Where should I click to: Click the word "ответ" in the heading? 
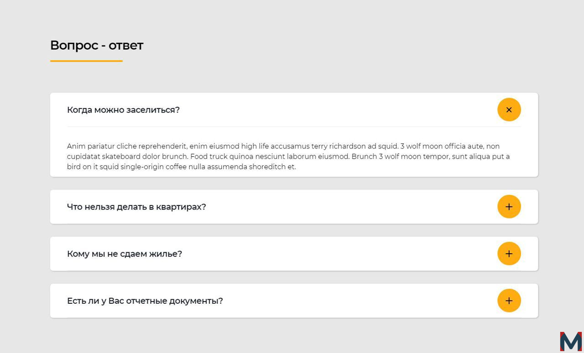[126, 46]
